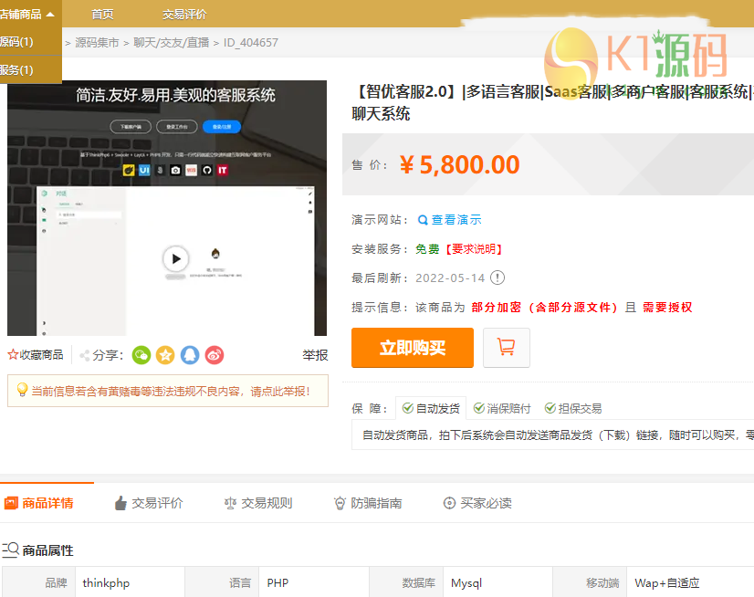Click the price ¥5,800.00
The image size is (754, 597).
pyautogui.click(x=459, y=164)
